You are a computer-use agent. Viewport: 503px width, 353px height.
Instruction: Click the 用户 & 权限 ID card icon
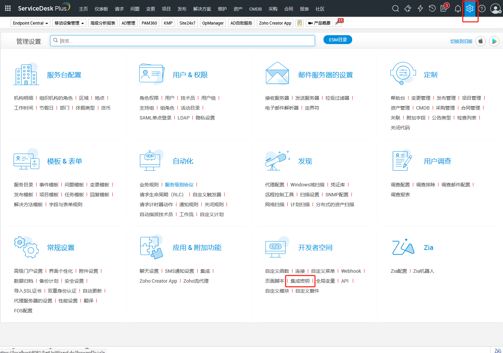[x=152, y=73]
